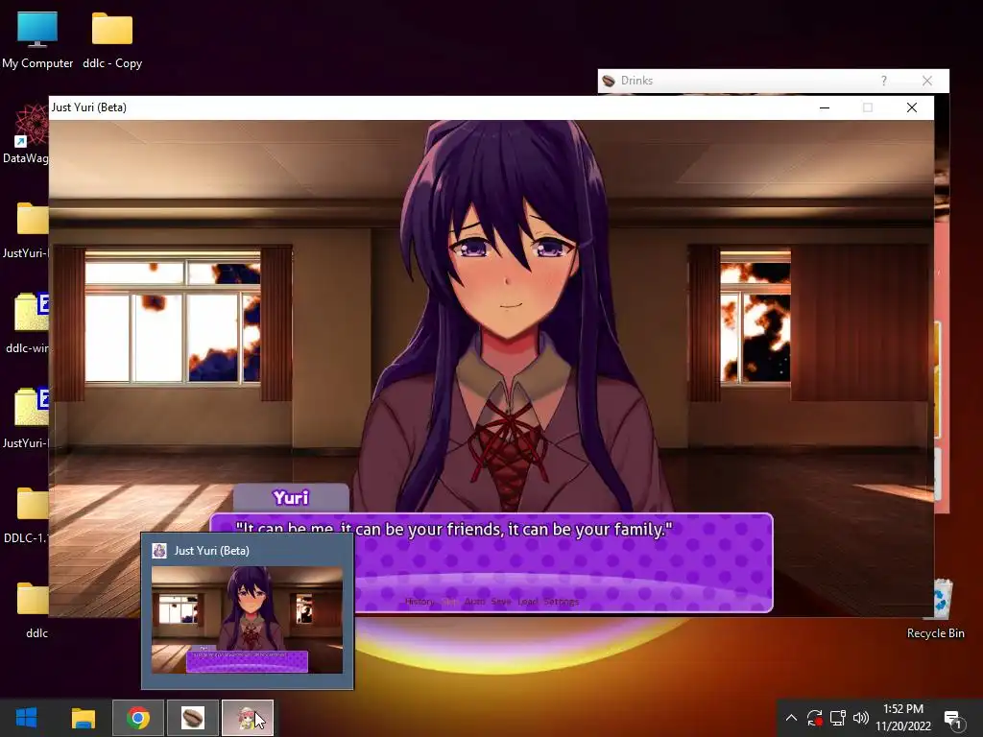Open network settings tray icon
This screenshot has width=983, height=737.
tap(837, 718)
